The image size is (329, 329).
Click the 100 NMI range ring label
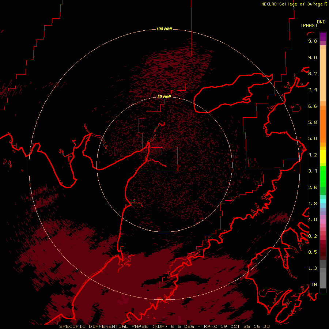pos(164,29)
